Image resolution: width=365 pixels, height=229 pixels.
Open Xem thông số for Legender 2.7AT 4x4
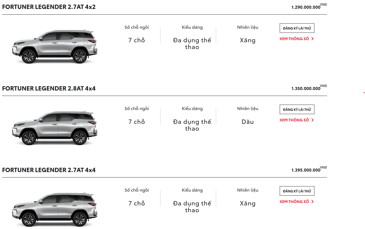click(x=296, y=202)
